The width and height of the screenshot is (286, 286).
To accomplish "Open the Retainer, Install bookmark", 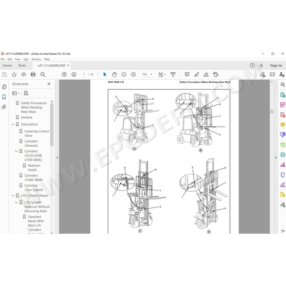I will click(x=34, y=168).
